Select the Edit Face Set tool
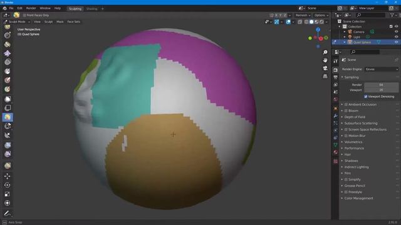 click(8, 166)
